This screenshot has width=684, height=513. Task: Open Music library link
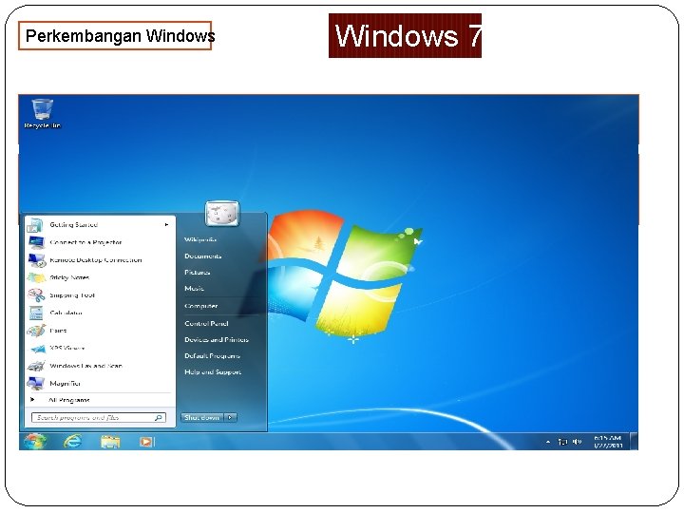coord(194,289)
